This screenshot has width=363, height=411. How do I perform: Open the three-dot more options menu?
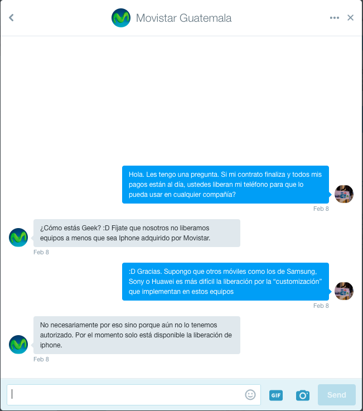tap(335, 18)
